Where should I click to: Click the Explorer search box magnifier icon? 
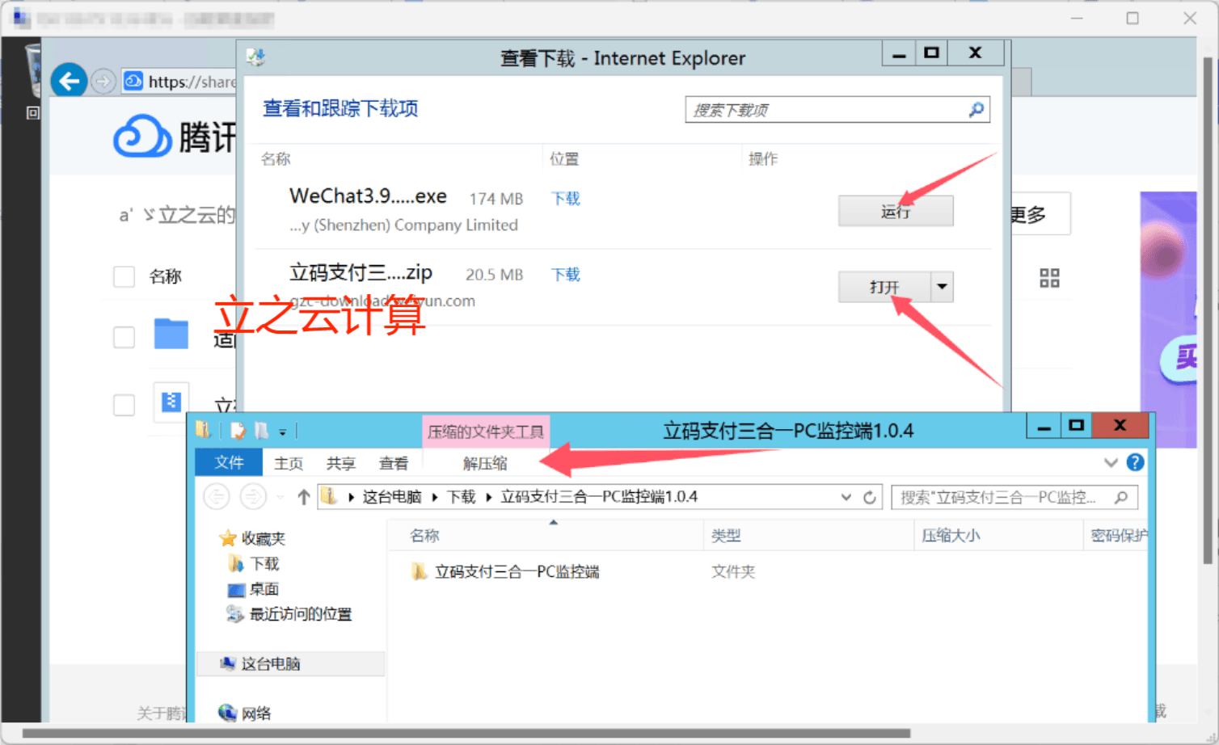[x=1121, y=497]
